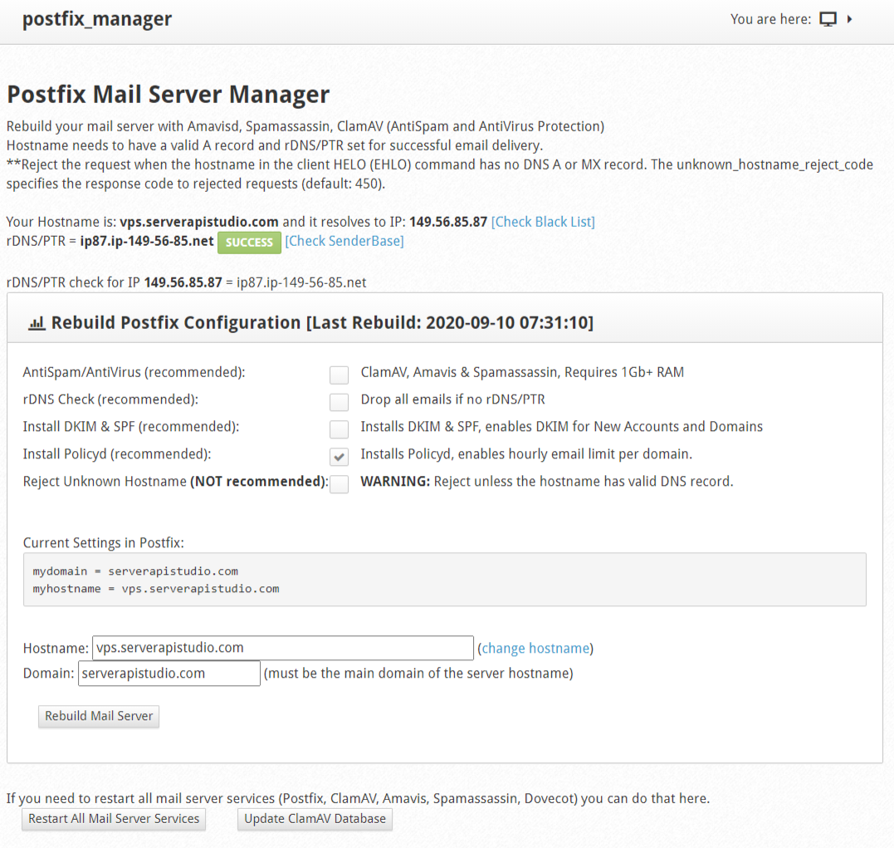Click the 'must be the main domain' note

tap(418, 674)
